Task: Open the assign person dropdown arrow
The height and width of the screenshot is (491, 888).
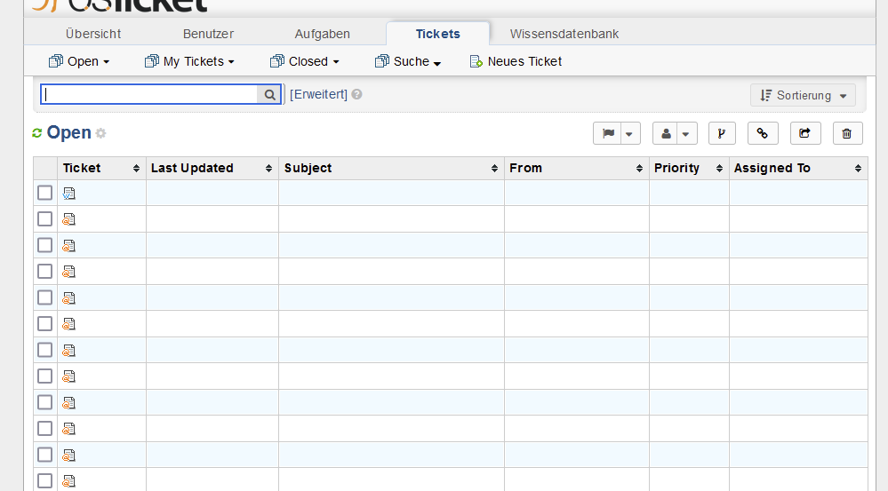Action: pyautogui.click(x=685, y=133)
